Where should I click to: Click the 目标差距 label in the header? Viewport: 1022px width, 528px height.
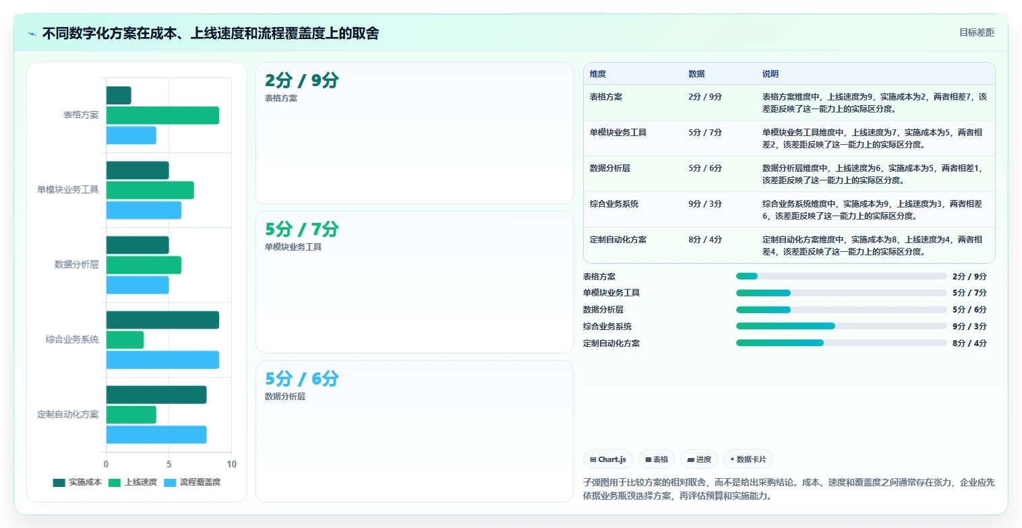coord(977,32)
